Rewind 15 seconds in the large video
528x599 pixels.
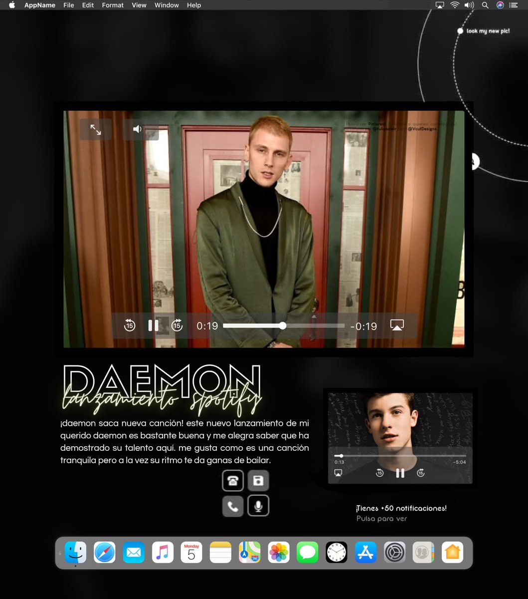[130, 325]
